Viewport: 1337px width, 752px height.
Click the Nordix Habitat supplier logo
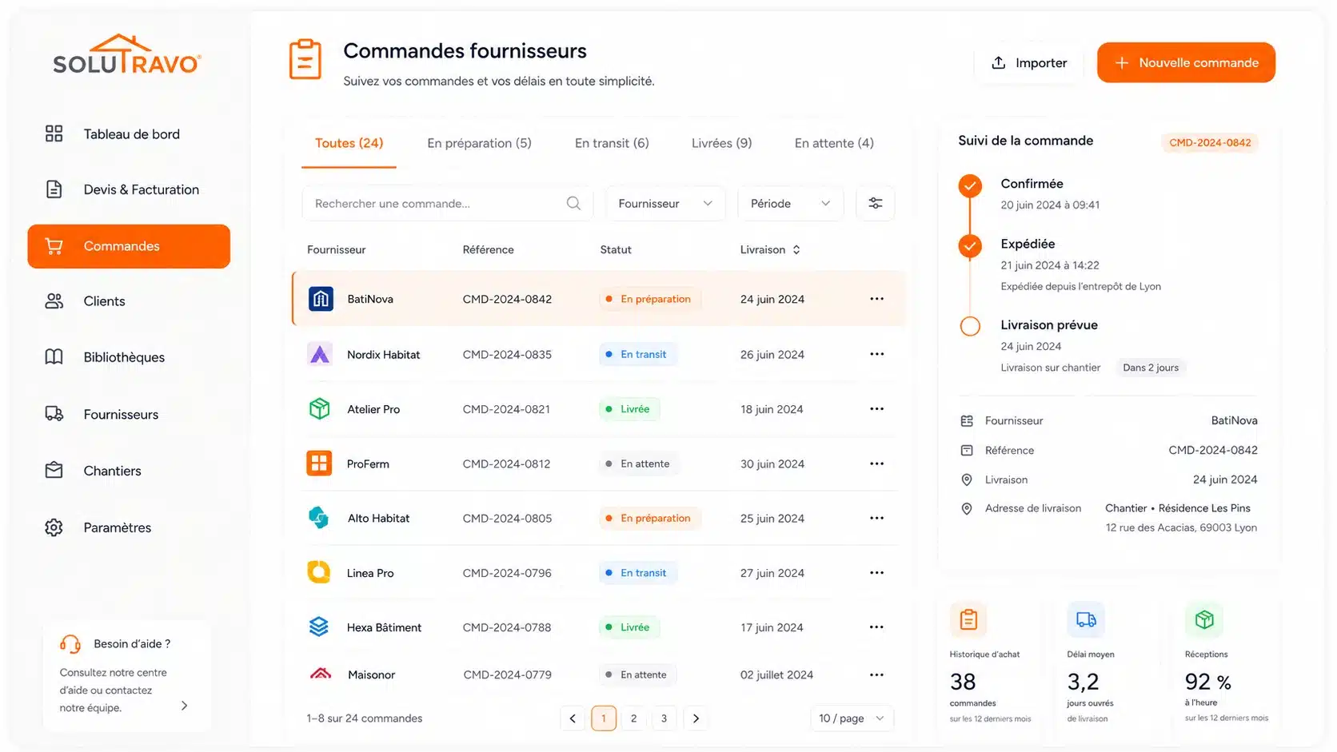pyautogui.click(x=320, y=354)
